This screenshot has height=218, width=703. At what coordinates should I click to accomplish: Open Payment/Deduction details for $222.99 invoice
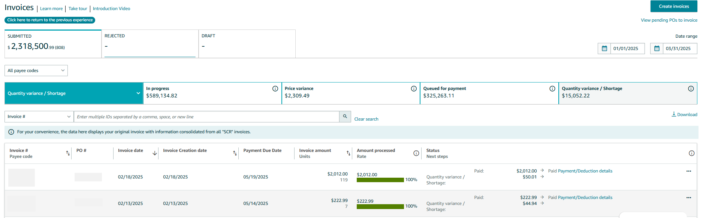(585, 197)
